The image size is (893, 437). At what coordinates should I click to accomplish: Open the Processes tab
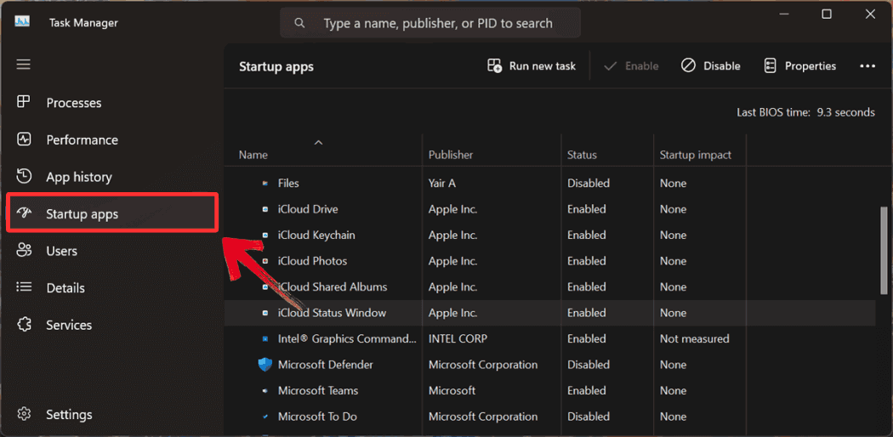click(111, 102)
